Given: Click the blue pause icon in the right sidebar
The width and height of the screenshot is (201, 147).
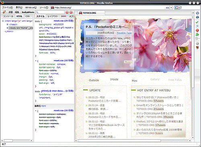Looking at the screenshot, I should tap(197, 13).
